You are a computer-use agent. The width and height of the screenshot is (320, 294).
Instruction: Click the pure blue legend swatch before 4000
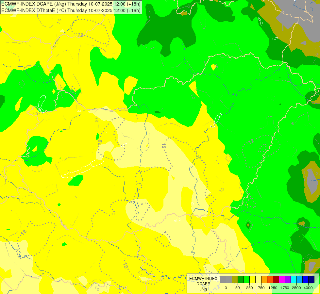306,280
